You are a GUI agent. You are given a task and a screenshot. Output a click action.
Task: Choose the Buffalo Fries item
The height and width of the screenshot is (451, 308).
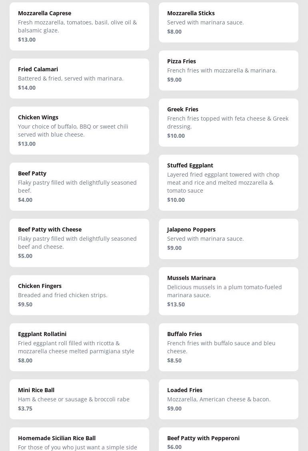tap(228, 347)
